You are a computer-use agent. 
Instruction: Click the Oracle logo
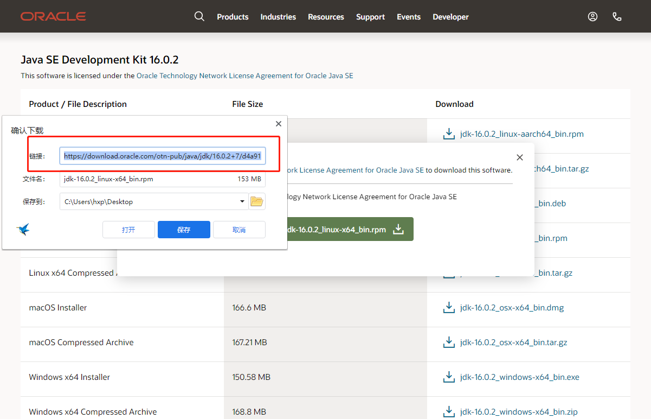click(x=53, y=16)
